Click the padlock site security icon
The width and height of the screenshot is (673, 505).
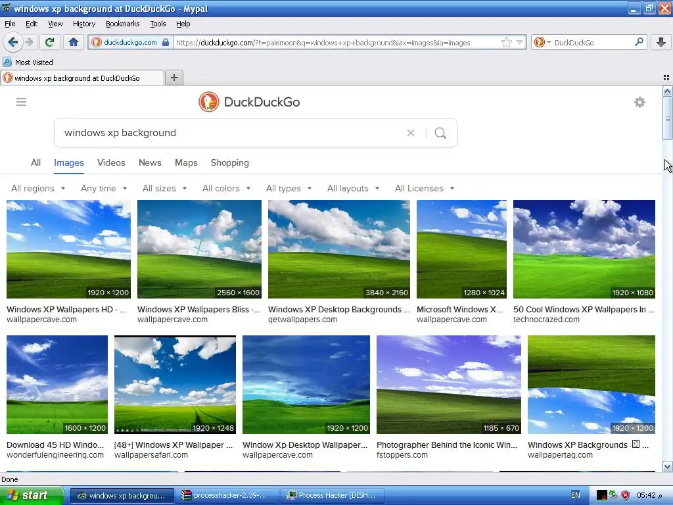tap(166, 42)
